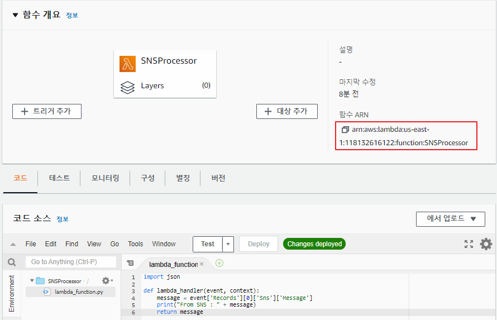The height and width of the screenshot is (320, 497).
Task: Open the View menu
Action: click(94, 244)
